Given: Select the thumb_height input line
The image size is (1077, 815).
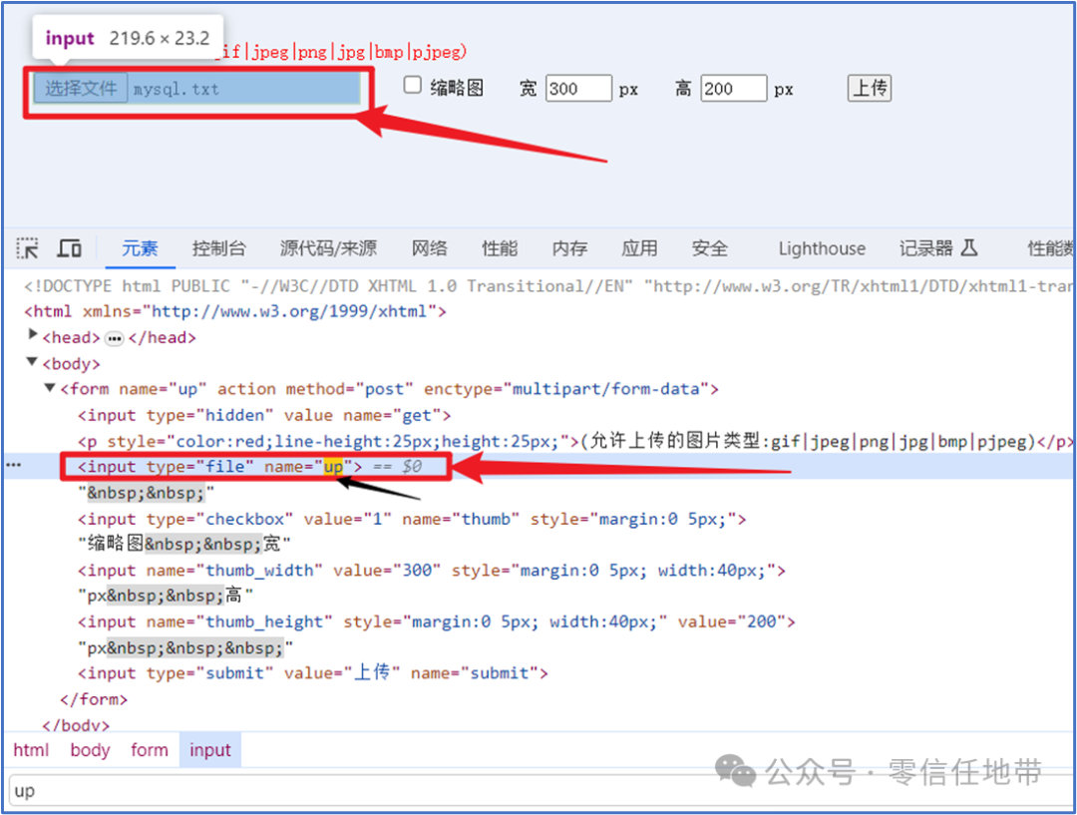Looking at the screenshot, I should tap(436, 621).
